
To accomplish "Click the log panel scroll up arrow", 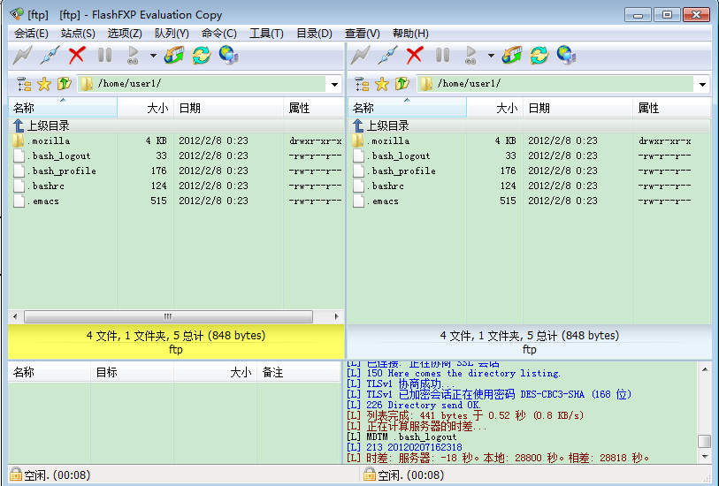I will pyautogui.click(x=704, y=369).
